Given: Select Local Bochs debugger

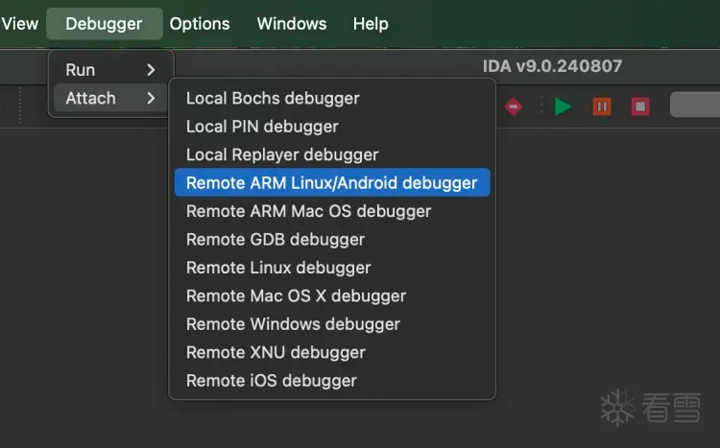Looking at the screenshot, I should coord(273,98).
